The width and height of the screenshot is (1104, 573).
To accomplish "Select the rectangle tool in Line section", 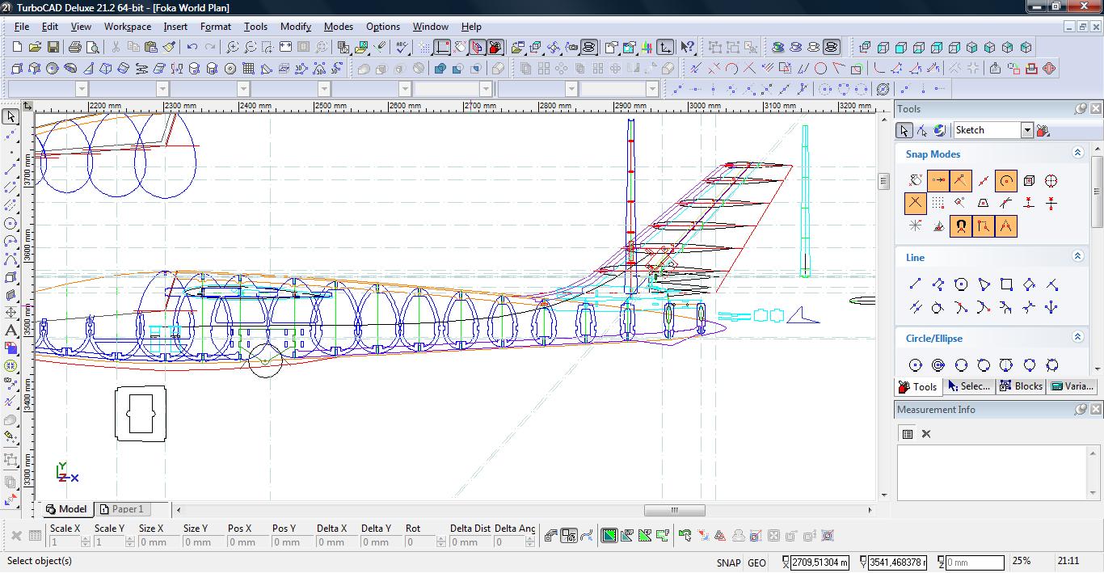I will [1006, 284].
